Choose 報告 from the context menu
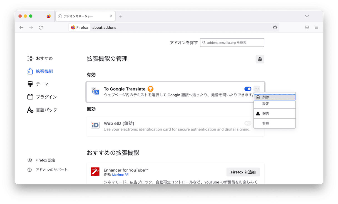 (x=275, y=114)
